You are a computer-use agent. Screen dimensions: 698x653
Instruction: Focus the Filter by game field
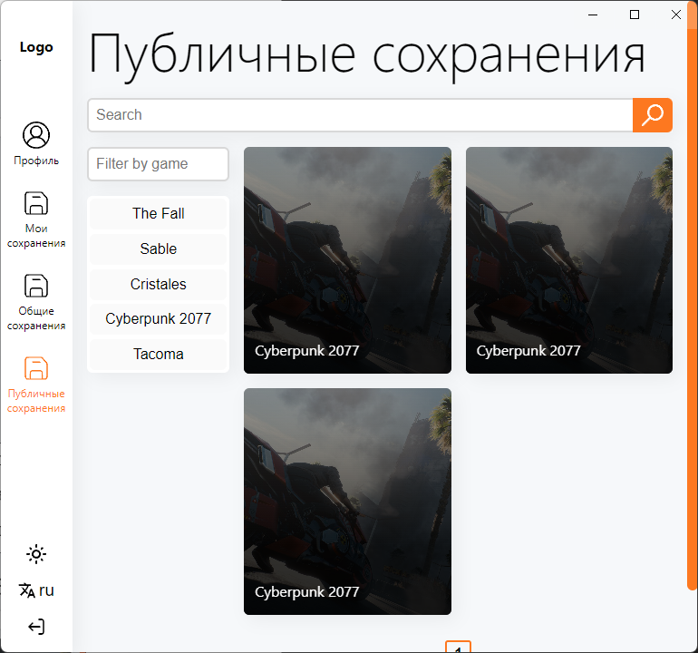tap(158, 164)
